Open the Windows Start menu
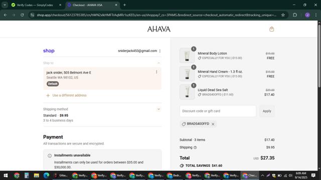The width and height of the screenshot is (321, 180). point(6,175)
